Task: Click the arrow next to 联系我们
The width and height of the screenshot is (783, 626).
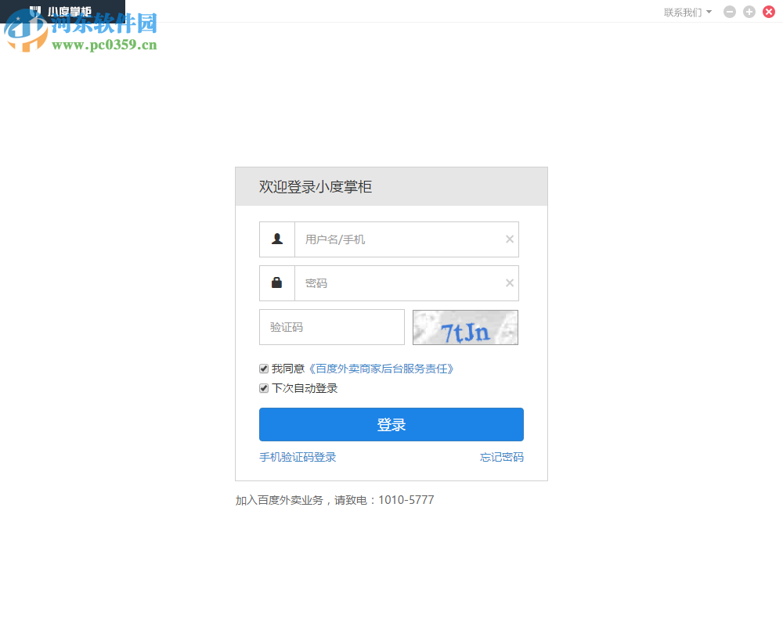Action: 709,12
